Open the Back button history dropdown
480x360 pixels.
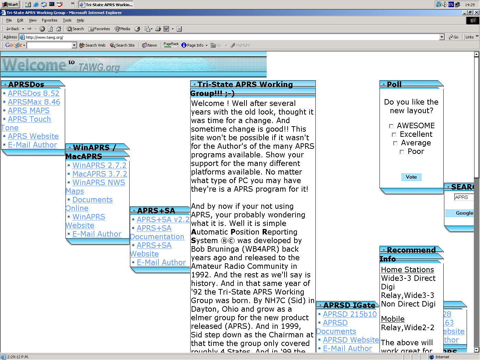click(x=23, y=29)
